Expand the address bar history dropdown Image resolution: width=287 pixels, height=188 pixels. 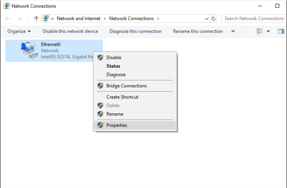click(207, 19)
